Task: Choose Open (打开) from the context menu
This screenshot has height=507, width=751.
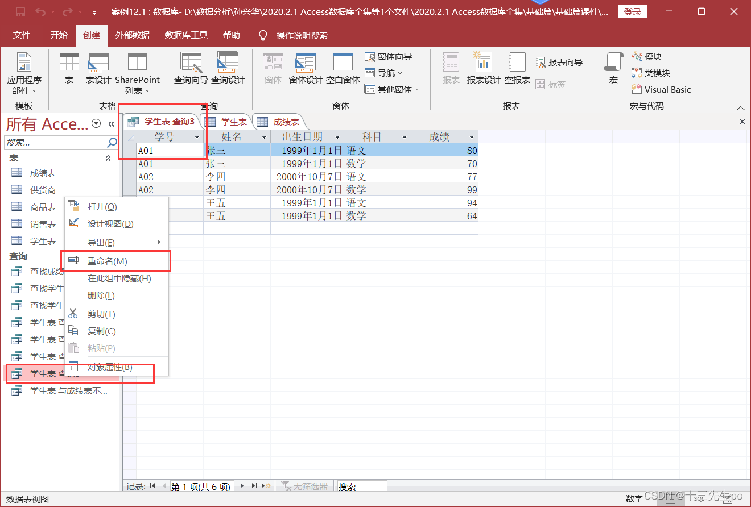Action: click(x=117, y=207)
